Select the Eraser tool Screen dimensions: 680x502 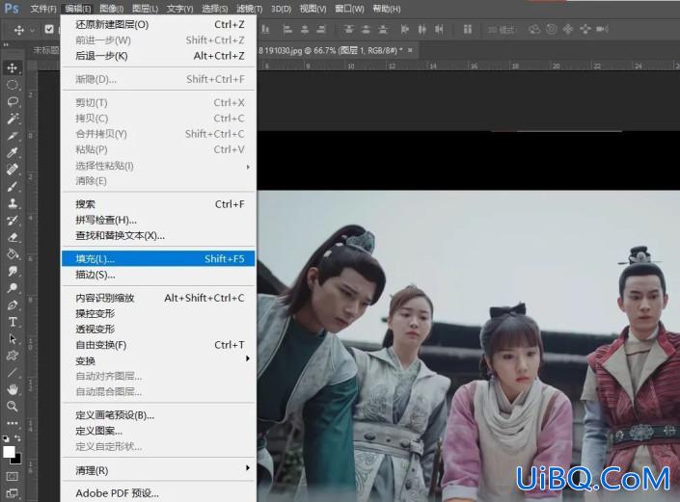tap(13, 237)
